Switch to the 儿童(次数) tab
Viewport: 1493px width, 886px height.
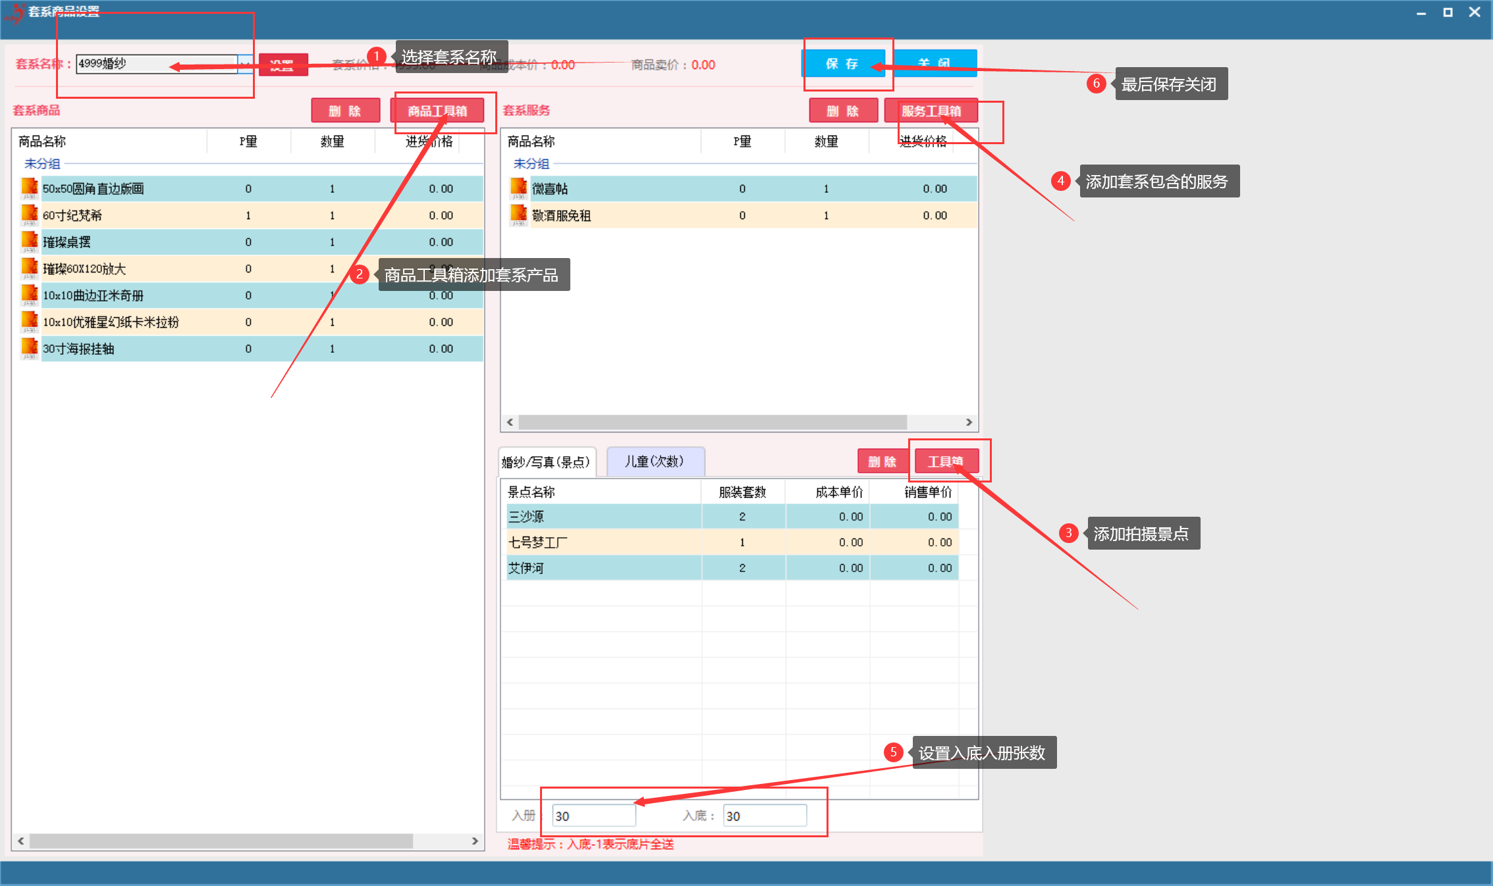655,461
